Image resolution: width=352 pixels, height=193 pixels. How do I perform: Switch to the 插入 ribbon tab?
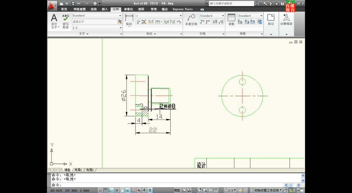[x=105, y=9]
